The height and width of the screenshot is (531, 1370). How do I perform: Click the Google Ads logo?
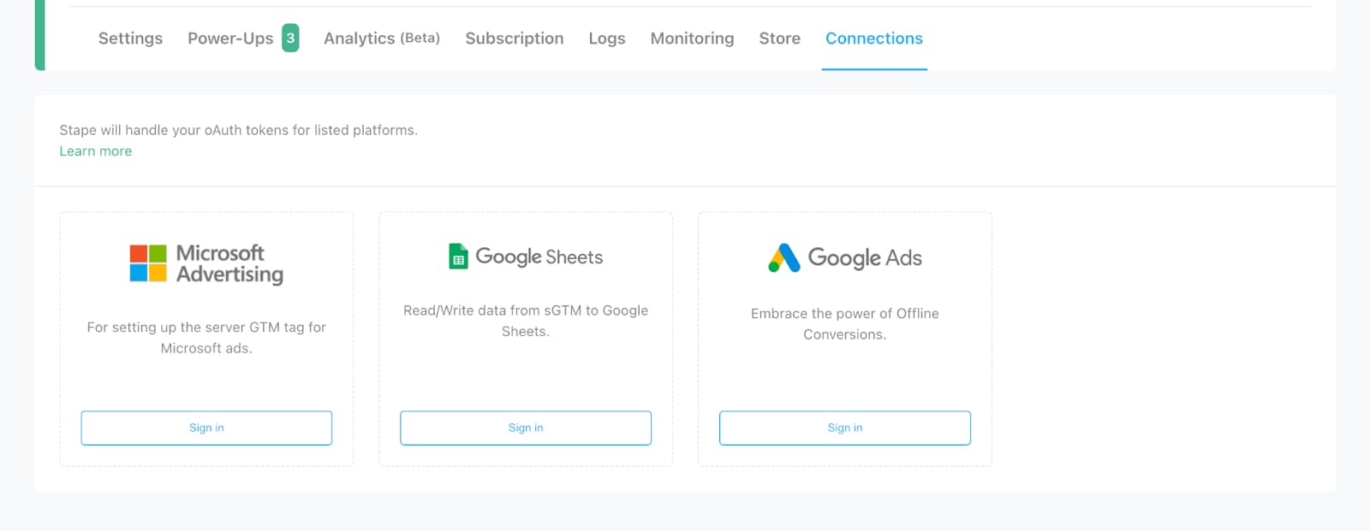click(x=845, y=257)
